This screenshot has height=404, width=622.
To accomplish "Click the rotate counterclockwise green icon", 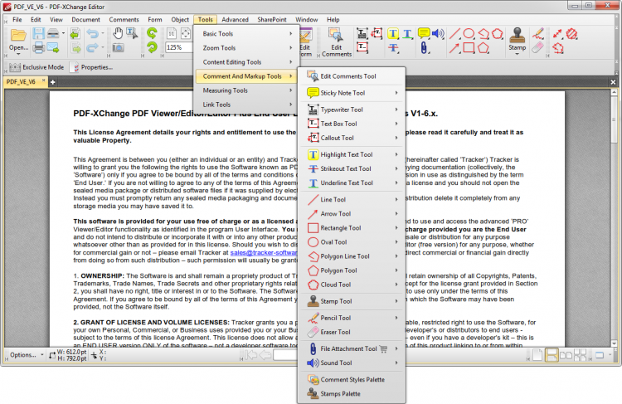I will (x=152, y=33).
